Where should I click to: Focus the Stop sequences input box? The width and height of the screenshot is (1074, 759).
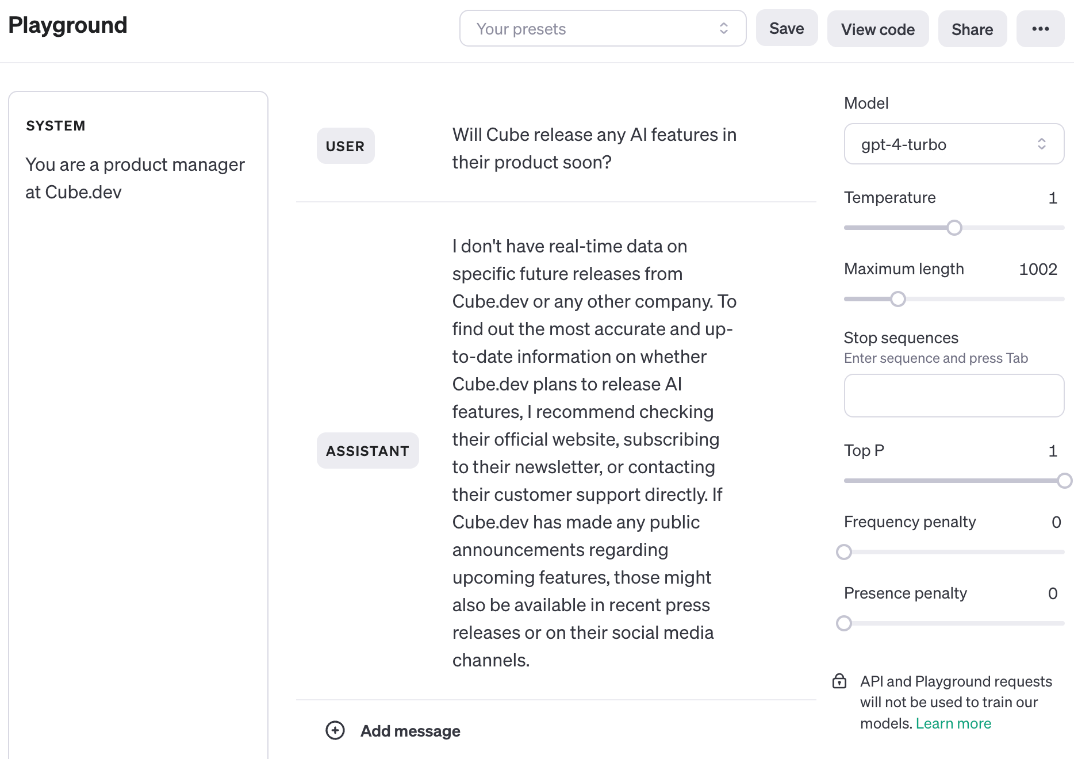point(953,396)
